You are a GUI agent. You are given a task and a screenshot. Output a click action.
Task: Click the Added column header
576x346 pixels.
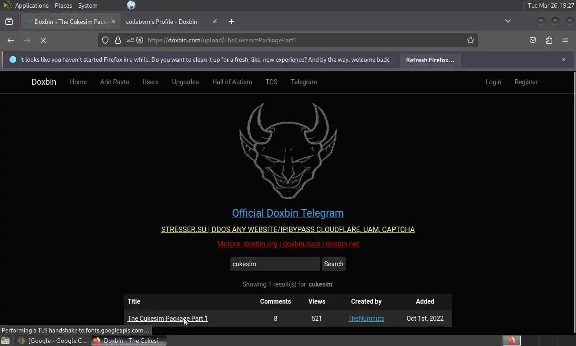(x=425, y=301)
